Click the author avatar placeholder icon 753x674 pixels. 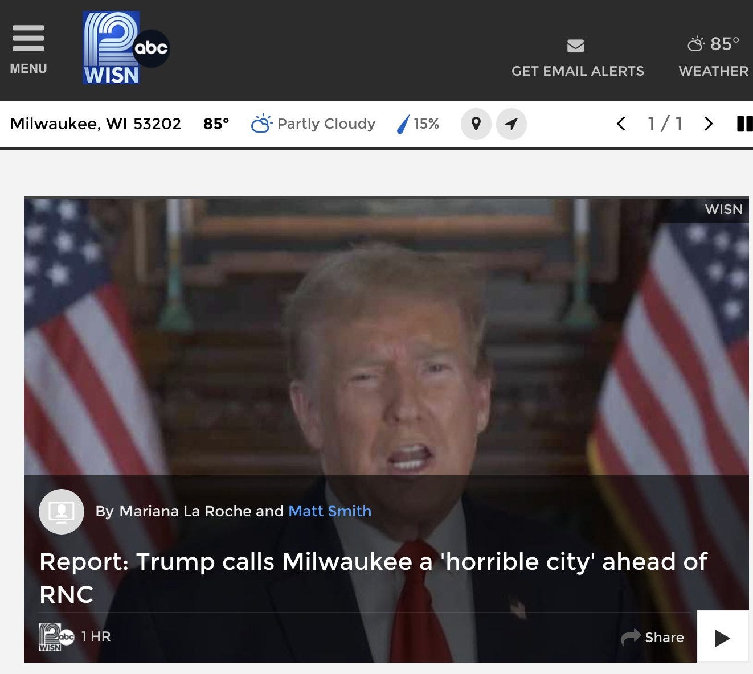coord(62,512)
